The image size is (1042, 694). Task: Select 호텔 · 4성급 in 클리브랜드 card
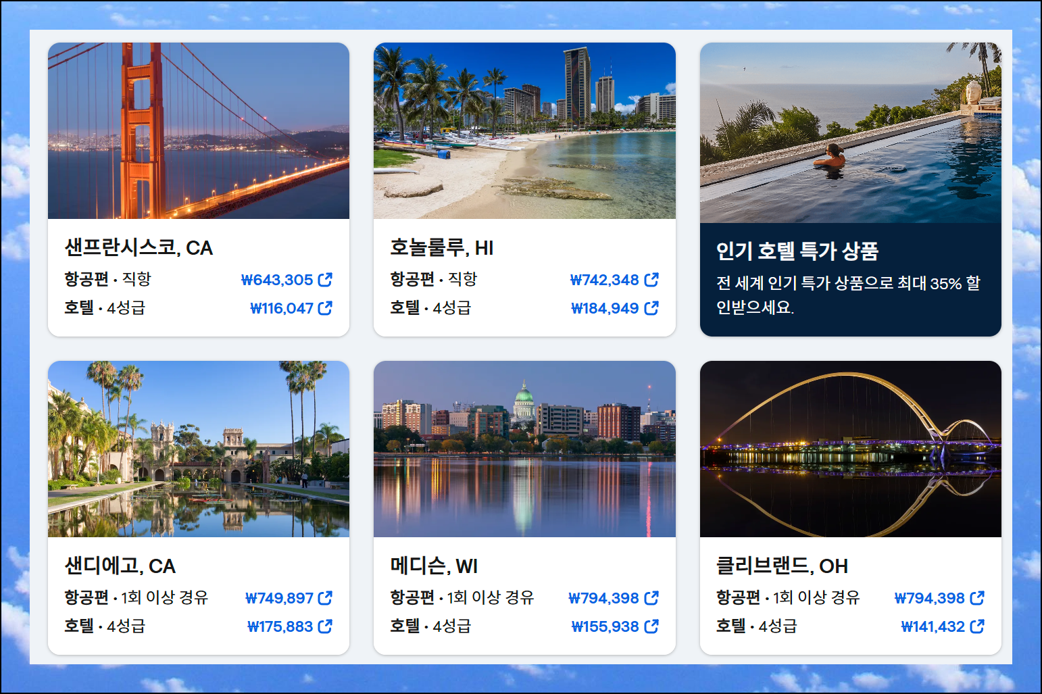point(757,626)
